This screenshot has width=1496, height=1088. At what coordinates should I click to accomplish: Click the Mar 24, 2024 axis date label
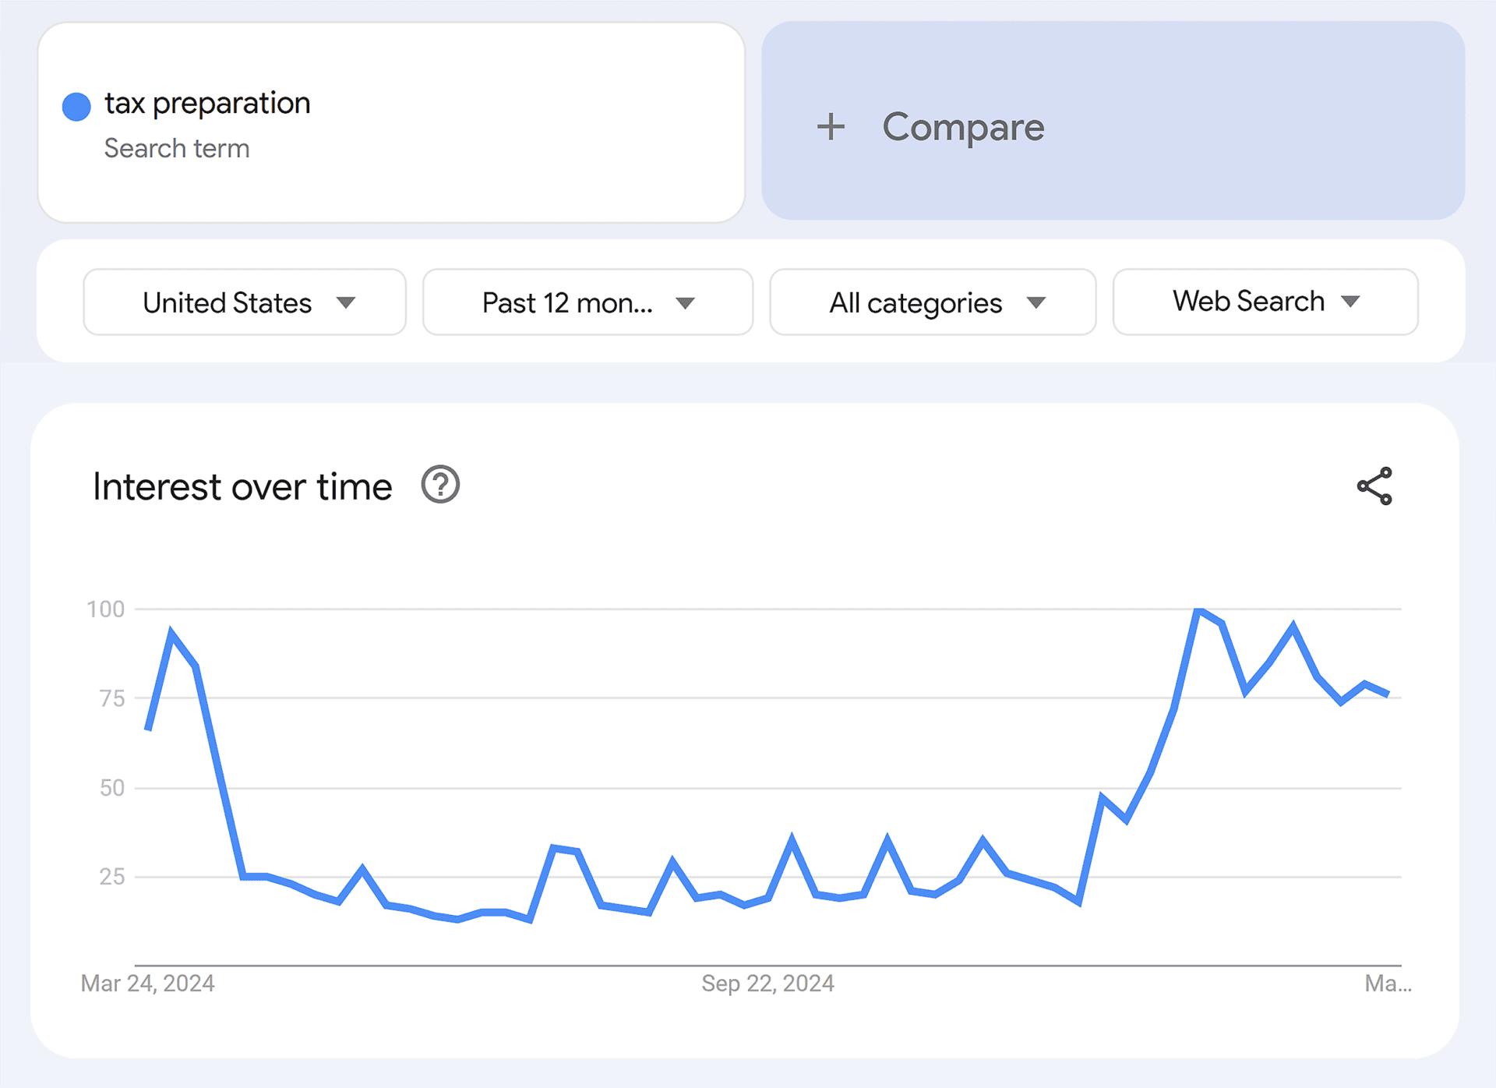pyautogui.click(x=148, y=984)
